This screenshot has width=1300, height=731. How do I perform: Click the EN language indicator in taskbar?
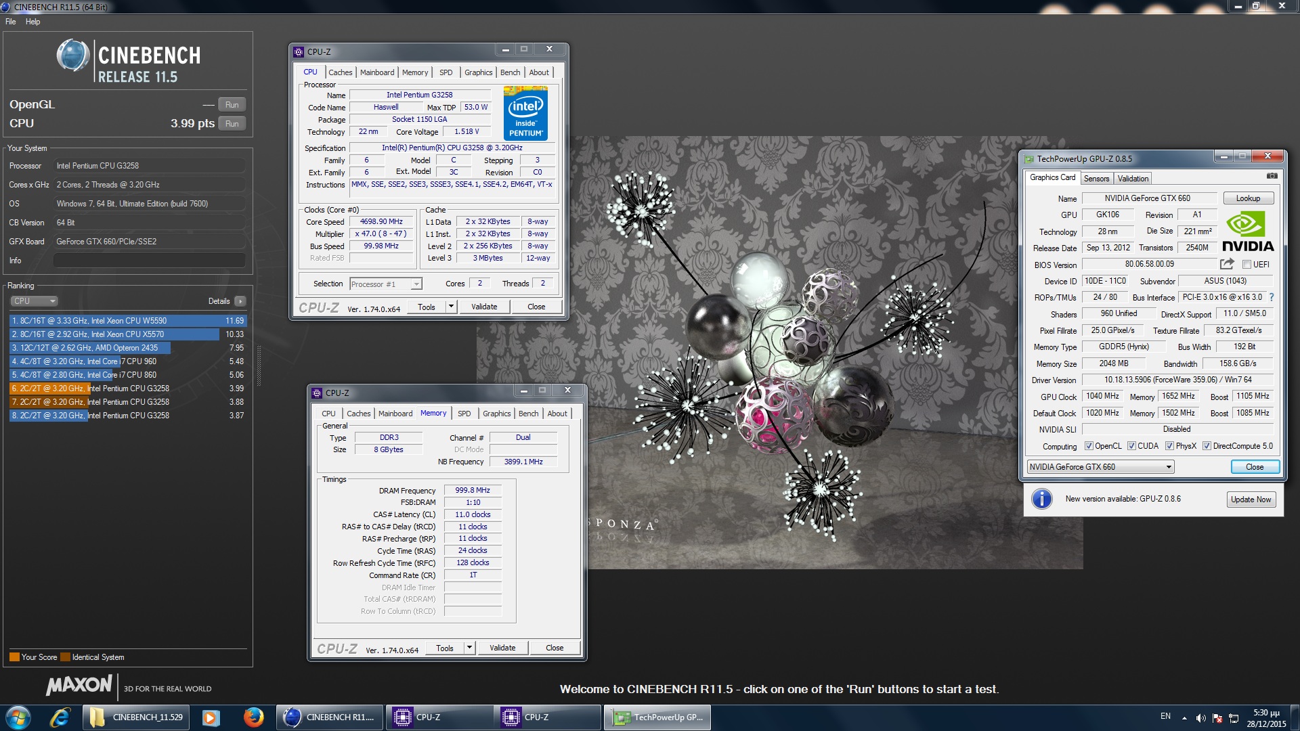tap(1165, 716)
